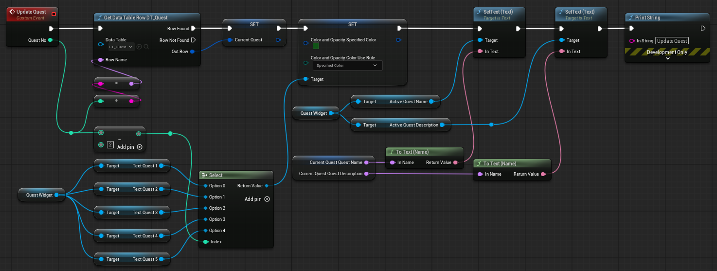Click the Update Quest event delegate pin
The height and width of the screenshot is (271, 717).
tap(54, 14)
